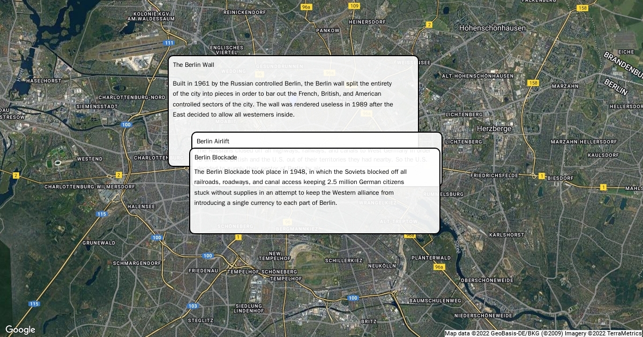Click the Pankow map label
The width and height of the screenshot is (643, 337).
coord(328,30)
